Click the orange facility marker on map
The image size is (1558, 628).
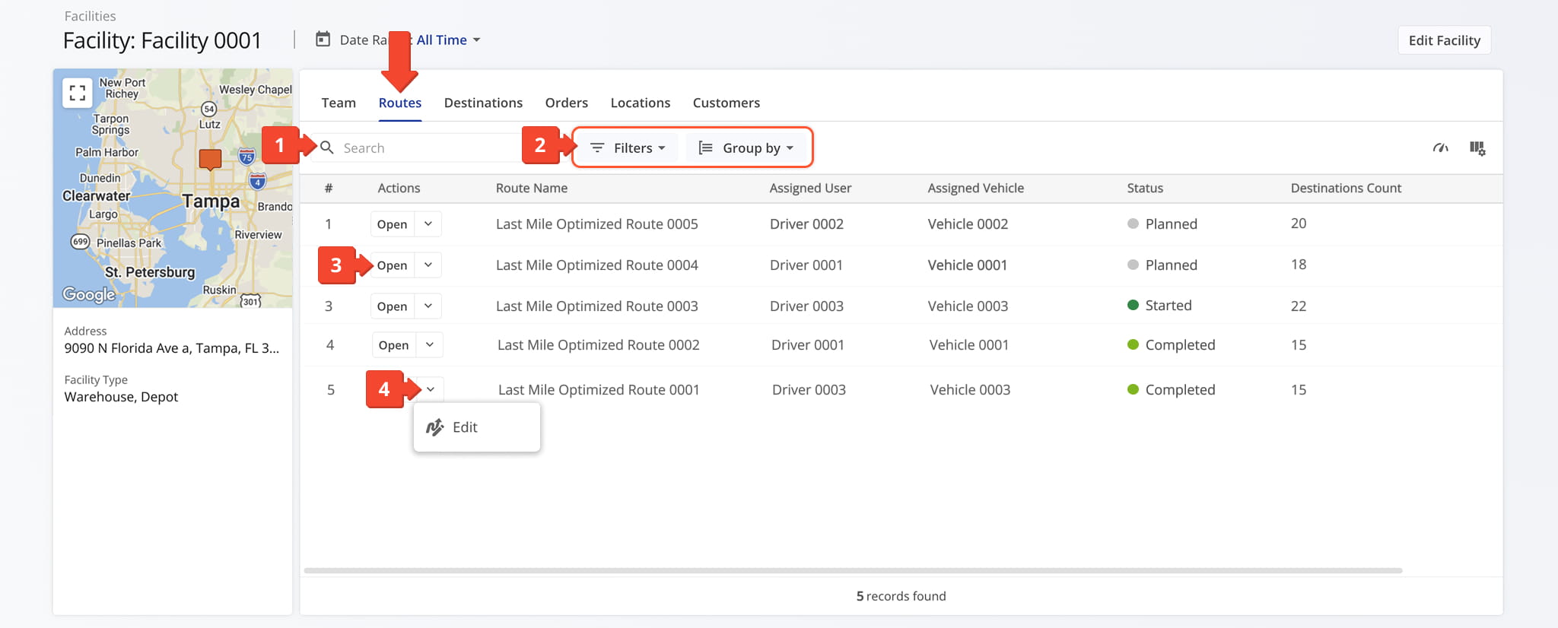click(x=210, y=159)
